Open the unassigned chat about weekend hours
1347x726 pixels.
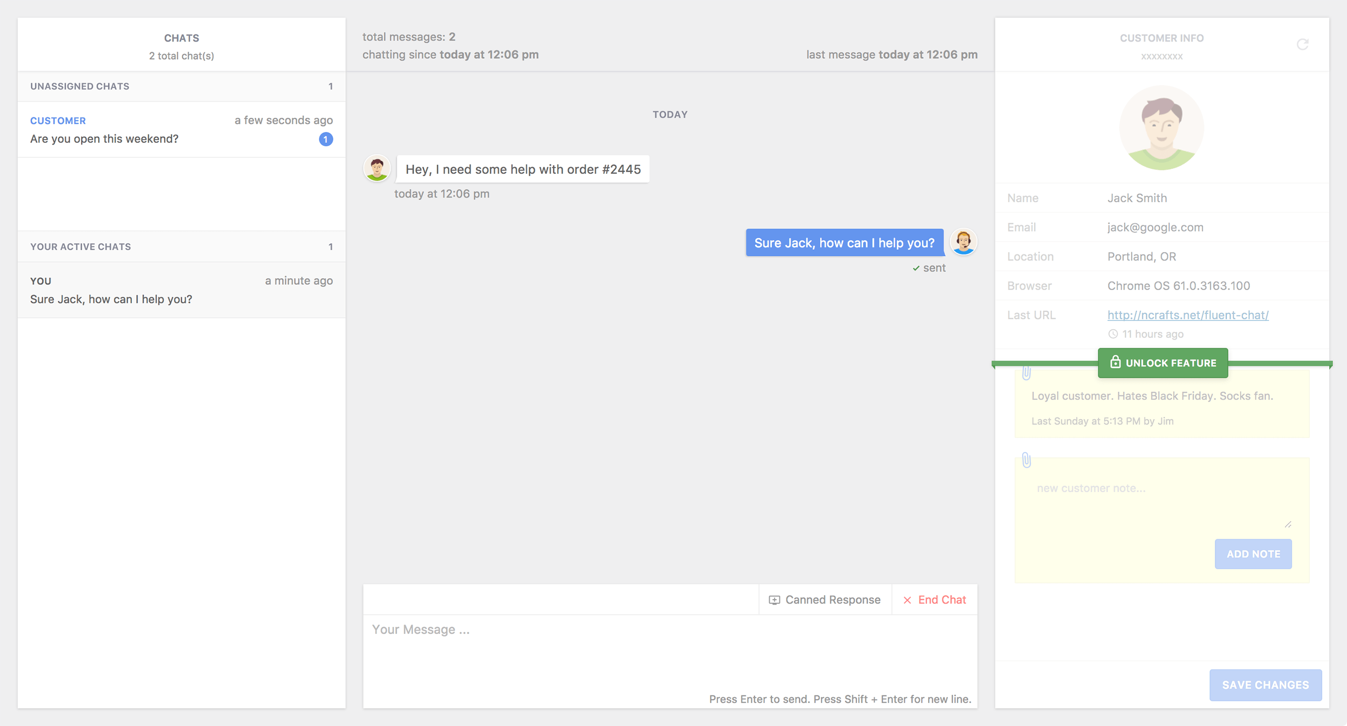181,129
